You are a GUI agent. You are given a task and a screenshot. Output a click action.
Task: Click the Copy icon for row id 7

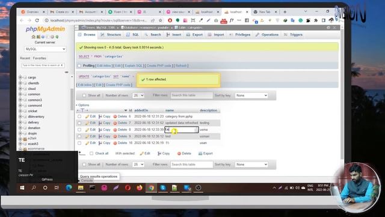point(100,123)
